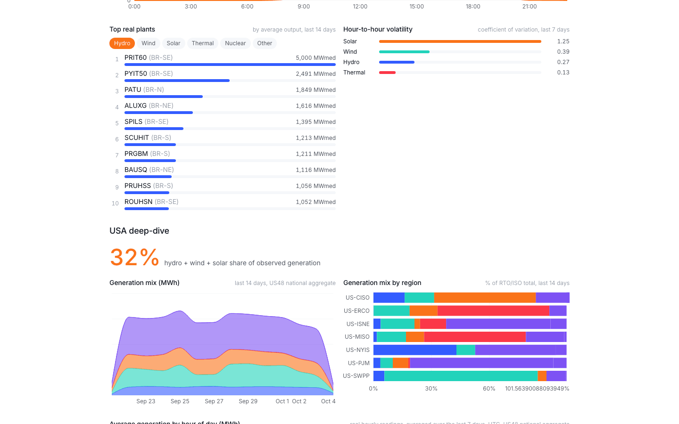This screenshot has height=424, width=679.
Task: Click the US-PJM region label
Action: pos(359,363)
